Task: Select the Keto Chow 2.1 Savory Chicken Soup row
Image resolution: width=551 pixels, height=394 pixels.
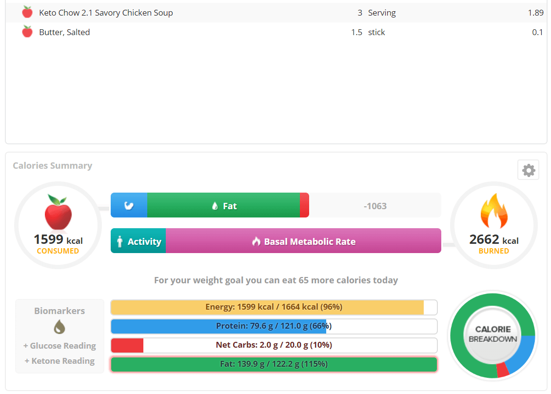Action: (276, 13)
